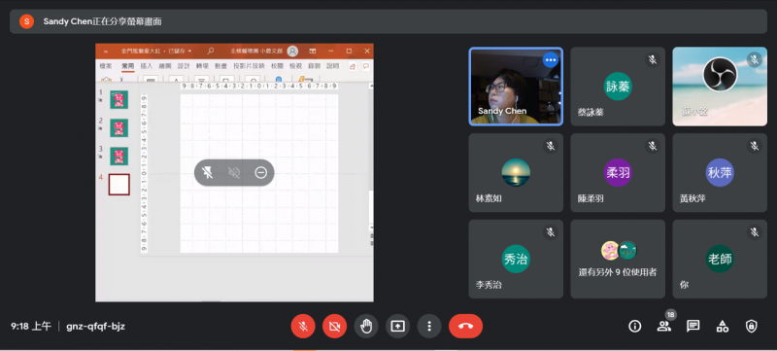This screenshot has height=351, width=777.
Task: Switch to the 動畫 ribbon tab
Action: [221, 65]
